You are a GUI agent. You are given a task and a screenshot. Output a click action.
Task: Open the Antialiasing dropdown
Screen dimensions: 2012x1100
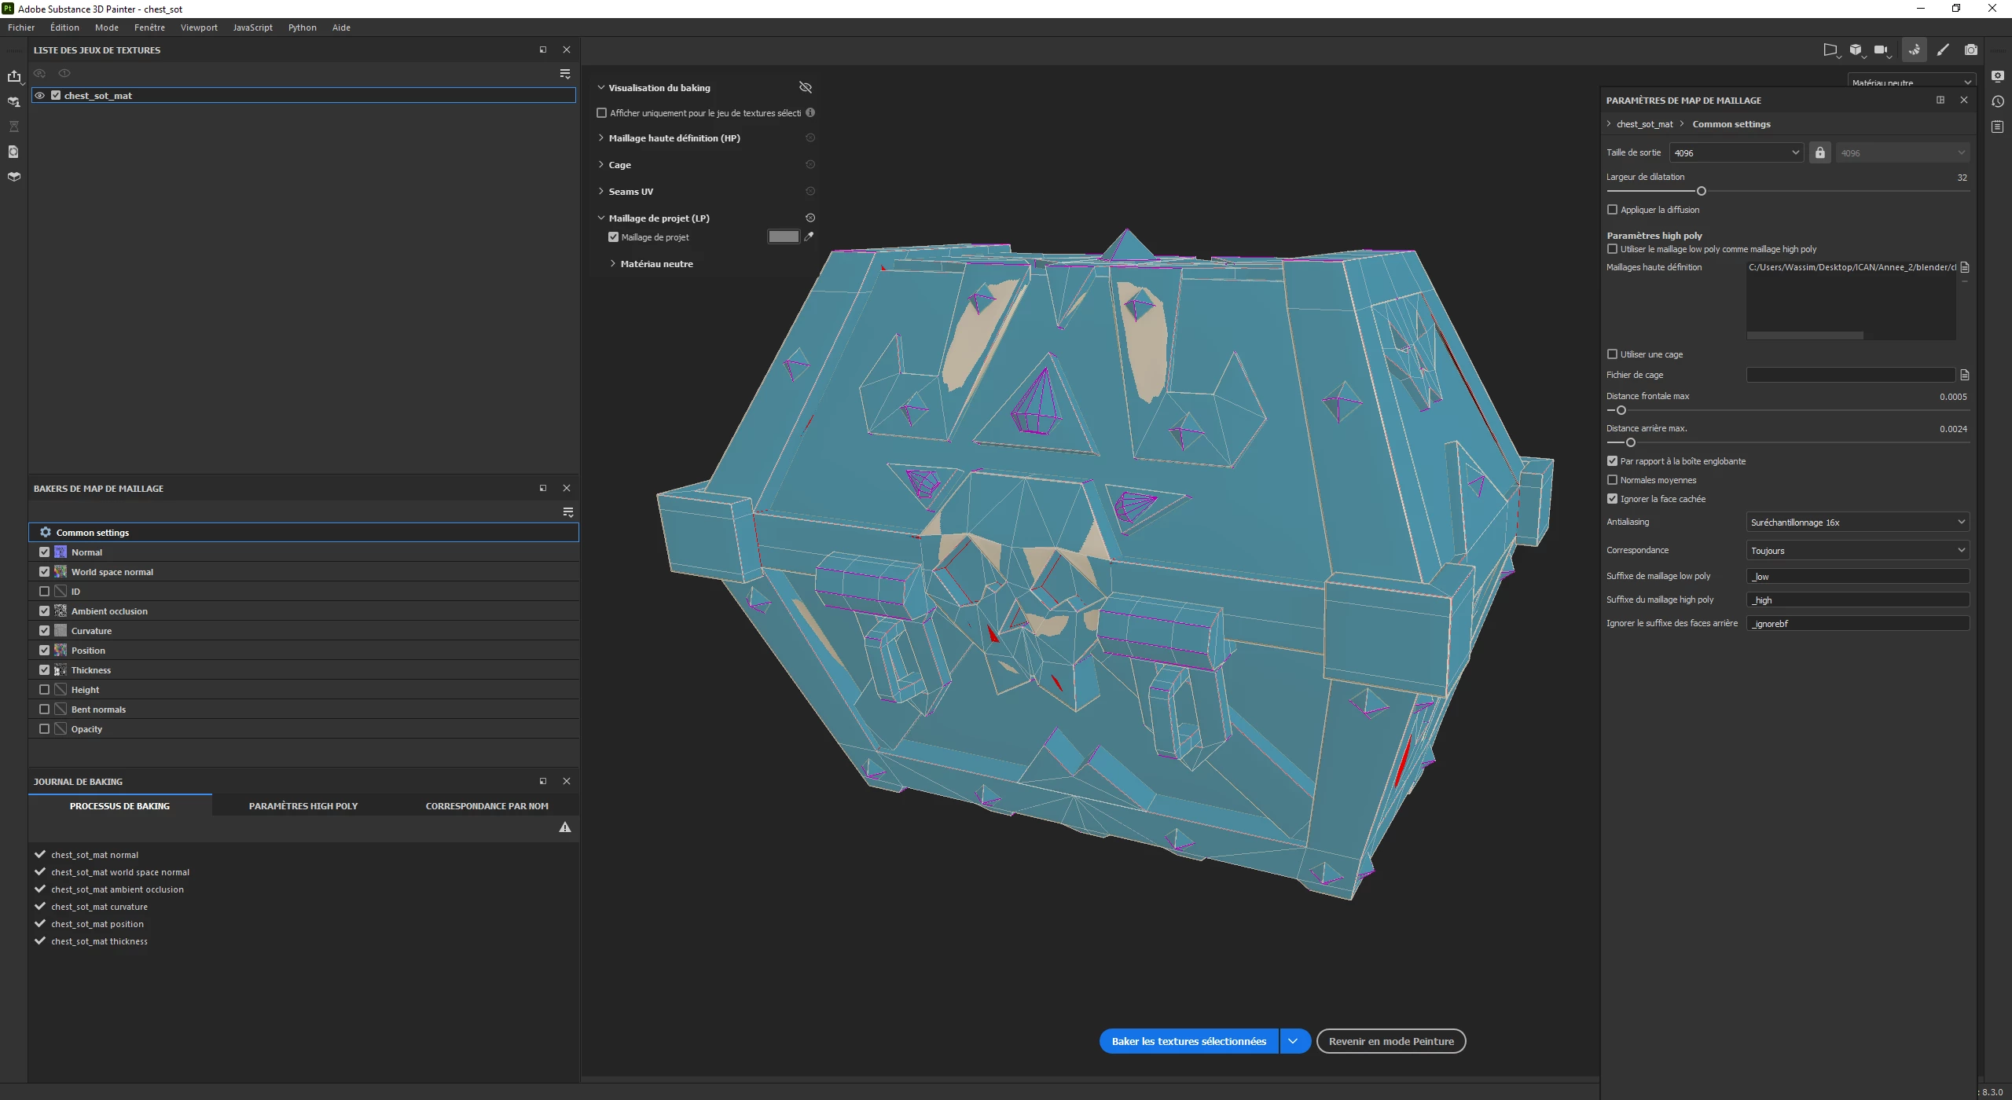tap(1857, 522)
